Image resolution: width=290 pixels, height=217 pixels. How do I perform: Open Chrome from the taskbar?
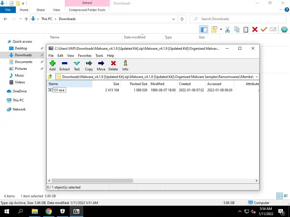click(49, 211)
